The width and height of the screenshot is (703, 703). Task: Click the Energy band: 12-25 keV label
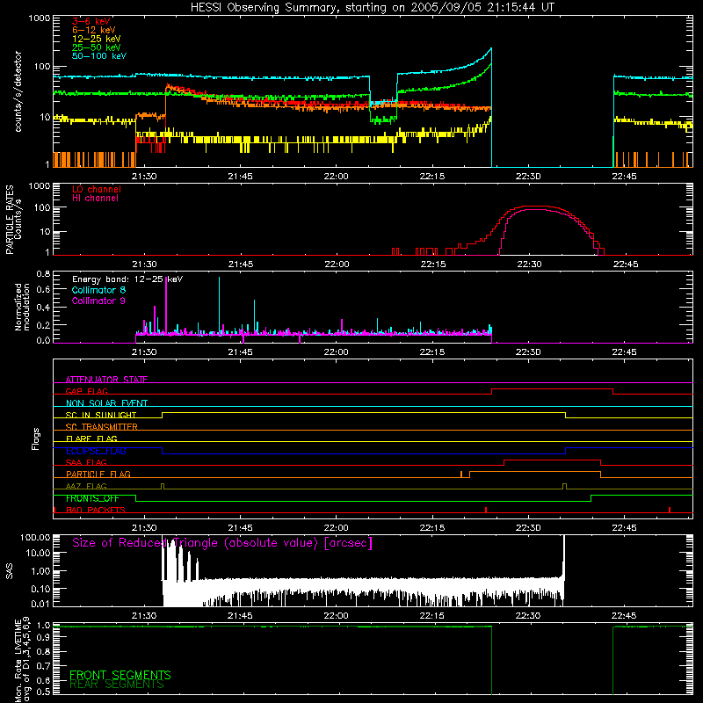pos(127,279)
